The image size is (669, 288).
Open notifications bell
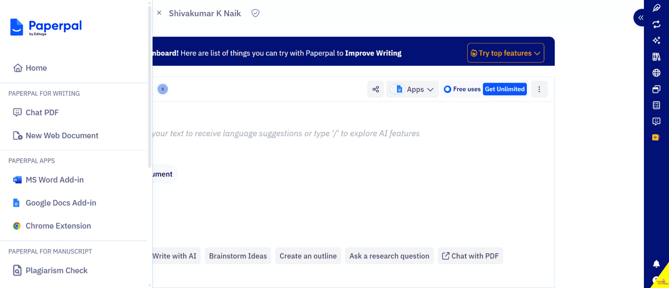(656, 264)
